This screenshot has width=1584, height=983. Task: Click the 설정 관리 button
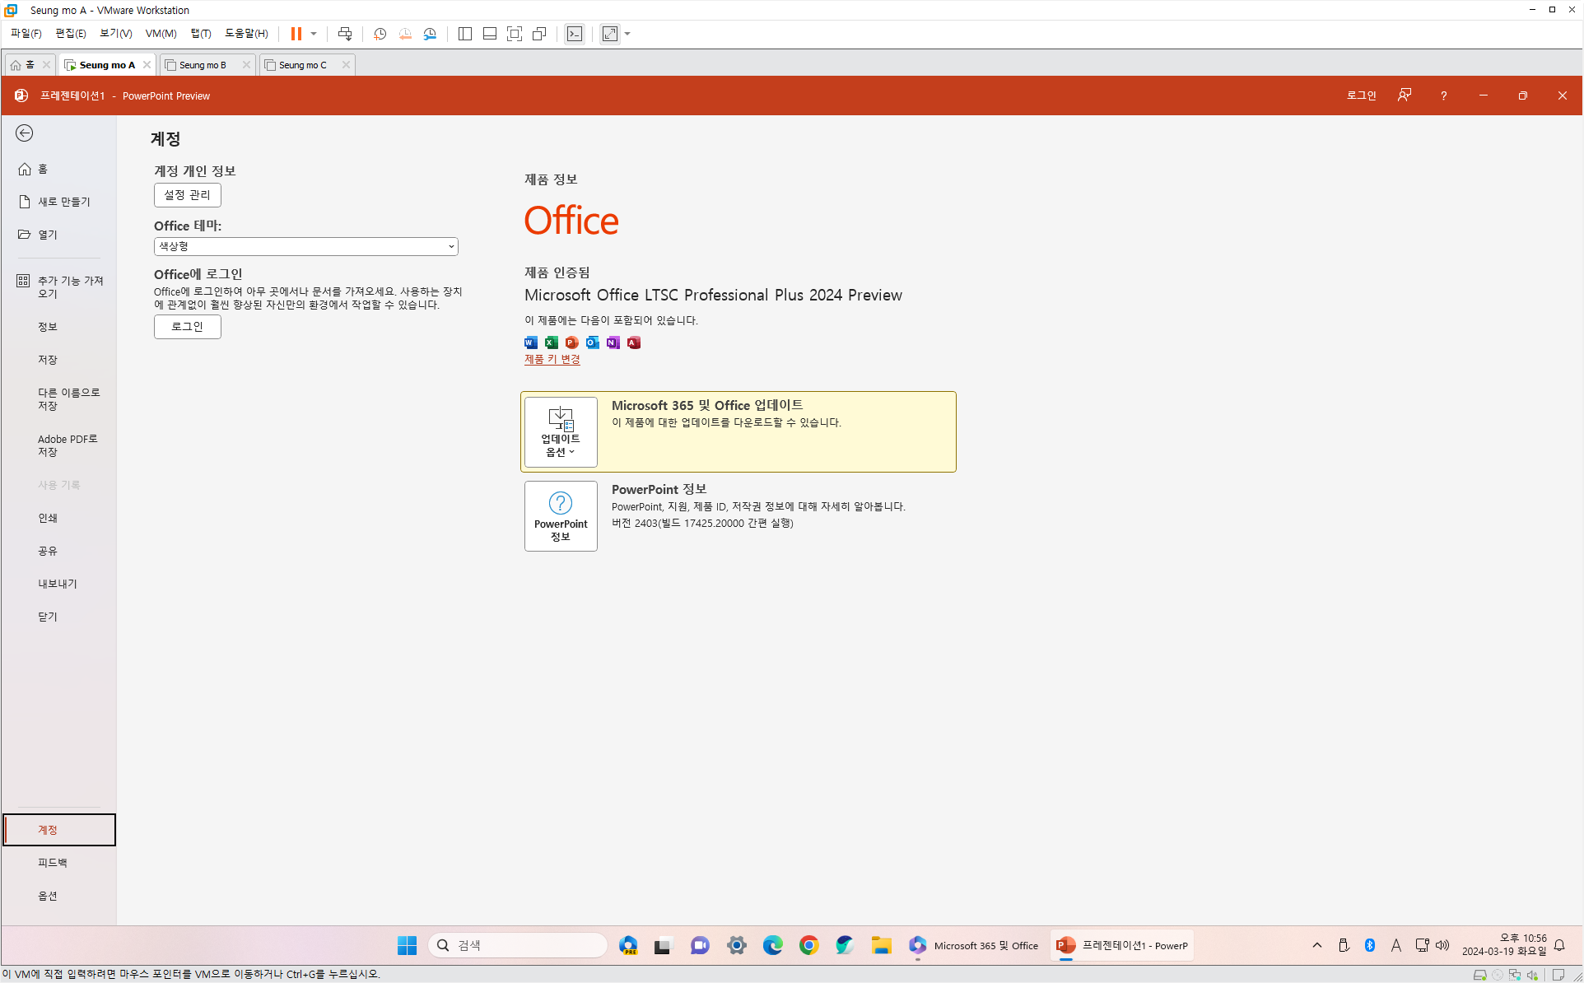pyautogui.click(x=188, y=195)
